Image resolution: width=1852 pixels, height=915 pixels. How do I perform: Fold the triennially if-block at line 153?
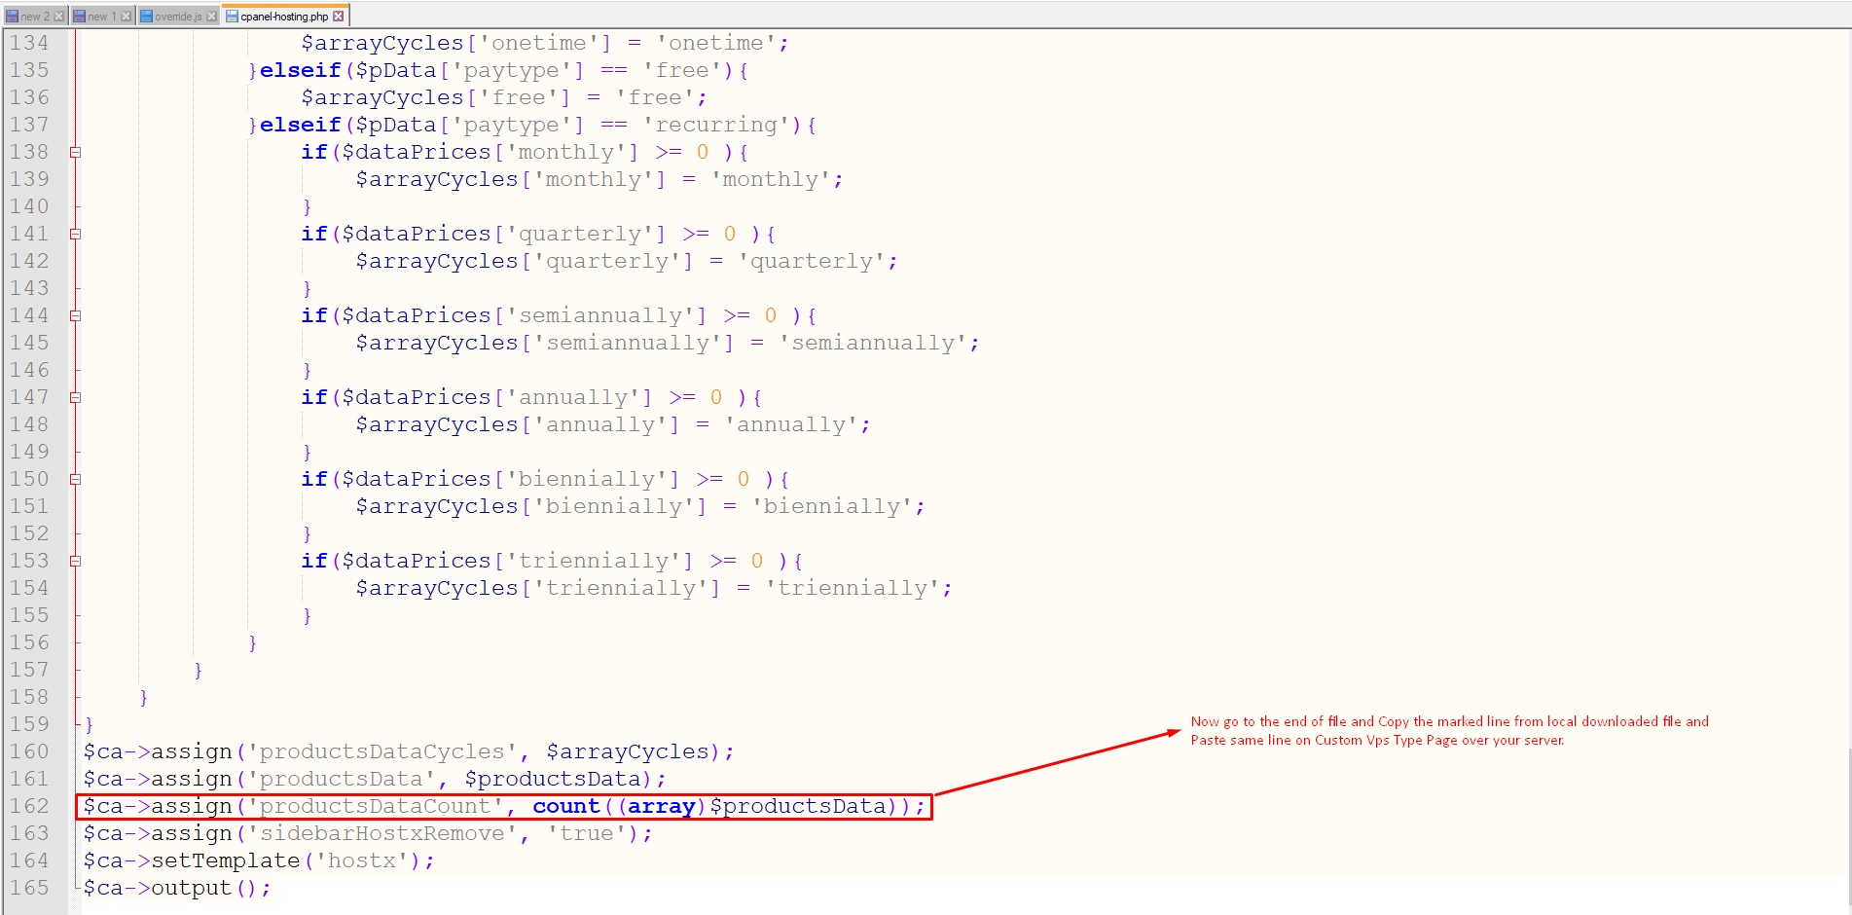75,562
